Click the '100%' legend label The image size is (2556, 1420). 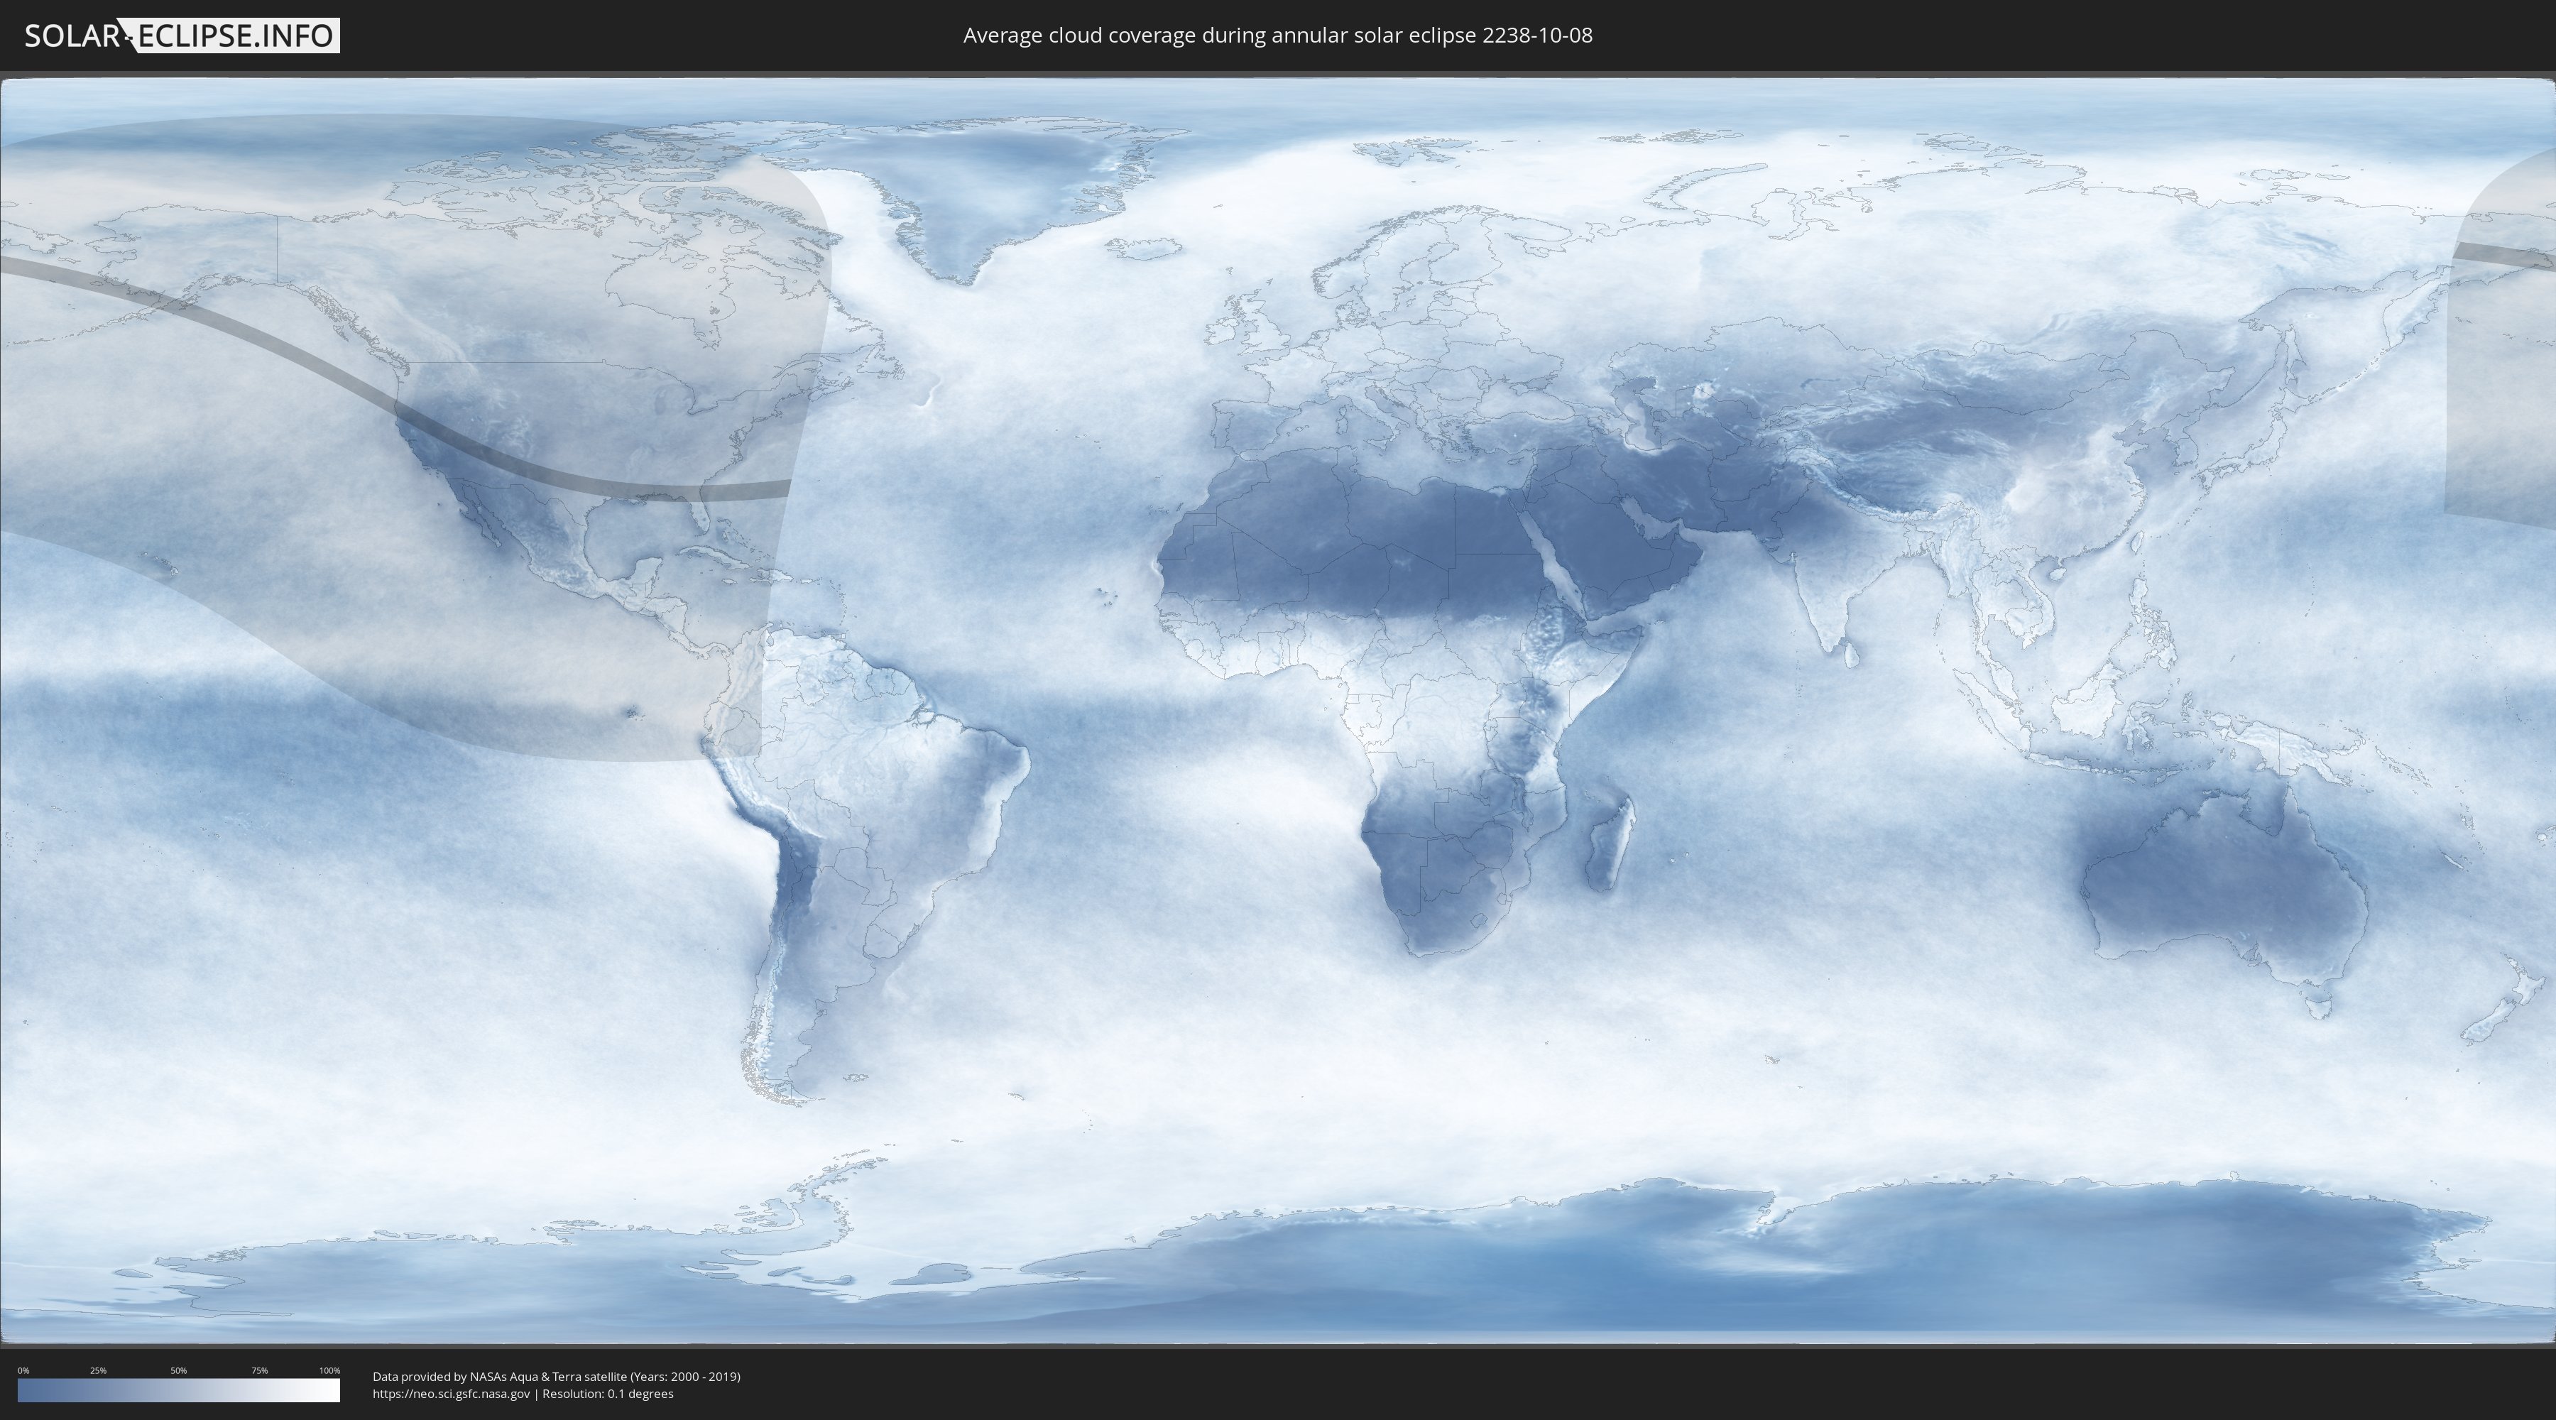click(329, 1370)
